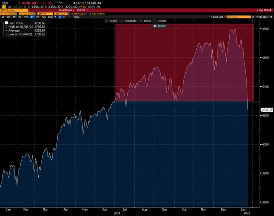
Task: Open the Local CCY currency dropdown arrow
Action: pos(69,14)
